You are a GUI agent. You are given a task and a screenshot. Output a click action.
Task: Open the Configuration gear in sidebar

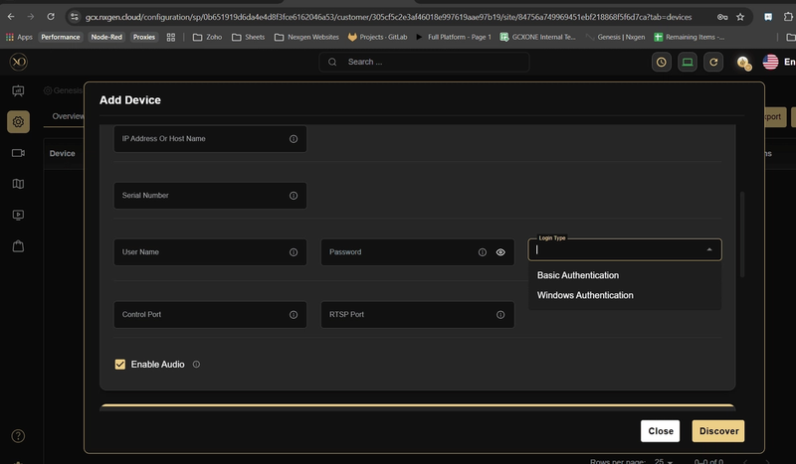(x=18, y=121)
